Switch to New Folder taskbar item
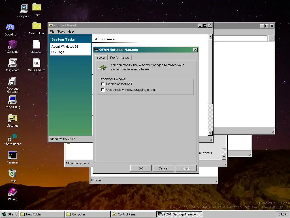This screenshot has width=290, height=218. pos(42,214)
